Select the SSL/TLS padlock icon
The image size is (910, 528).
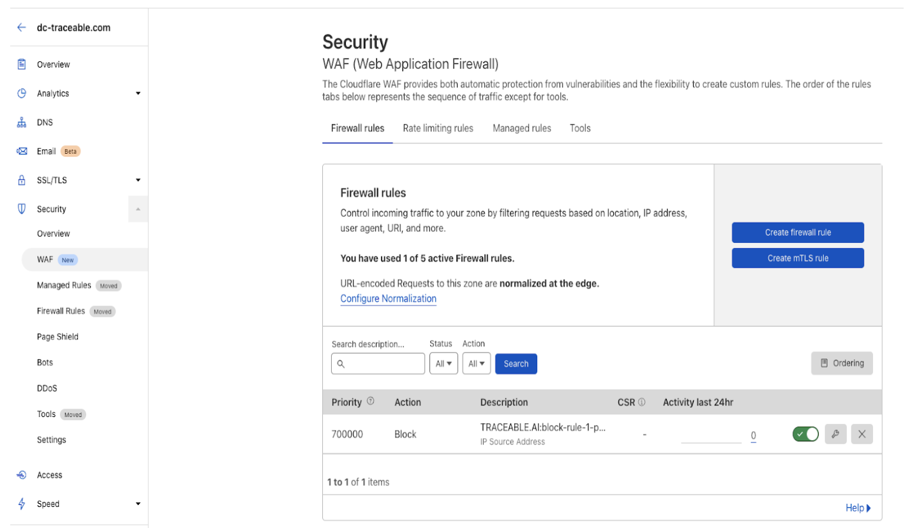click(x=22, y=180)
